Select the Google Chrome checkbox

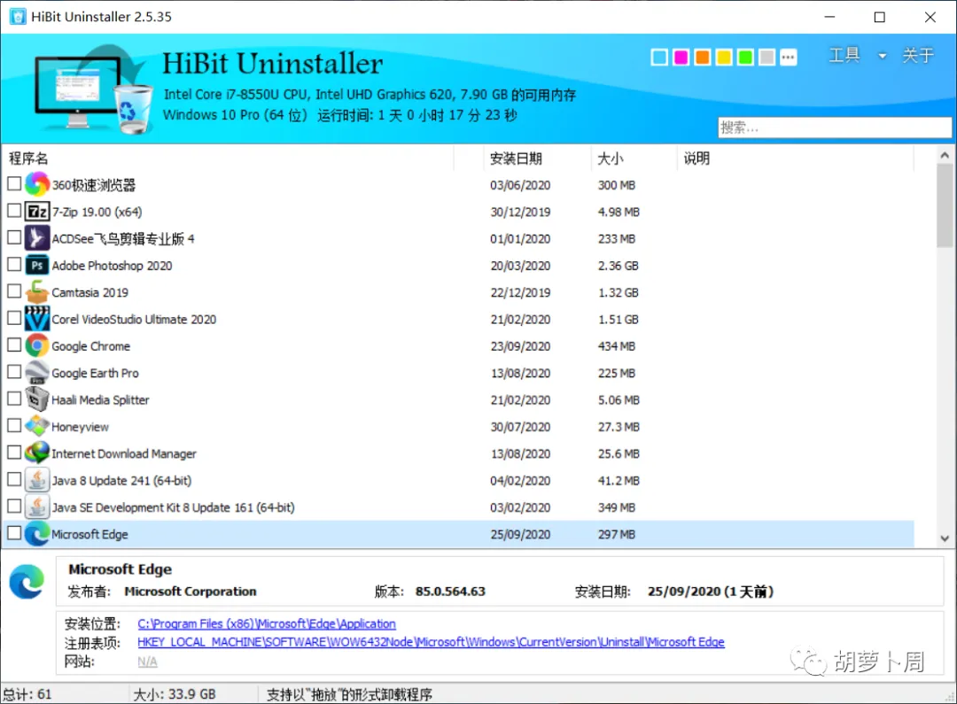pos(14,344)
